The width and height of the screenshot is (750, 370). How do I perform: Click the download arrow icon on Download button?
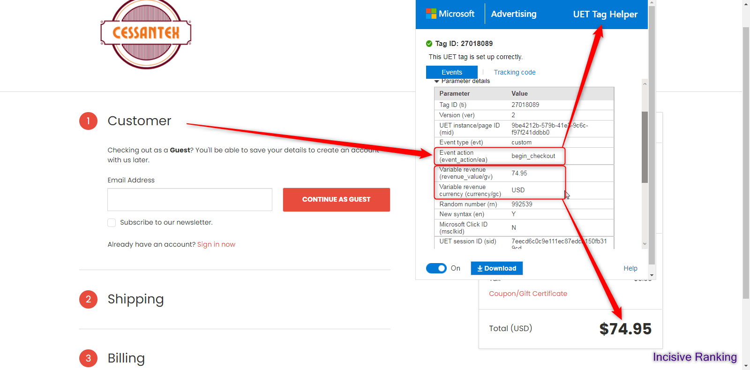click(480, 268)
